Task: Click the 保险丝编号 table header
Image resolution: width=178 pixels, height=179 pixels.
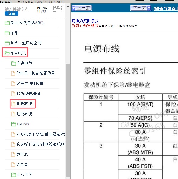Action: 101,97
